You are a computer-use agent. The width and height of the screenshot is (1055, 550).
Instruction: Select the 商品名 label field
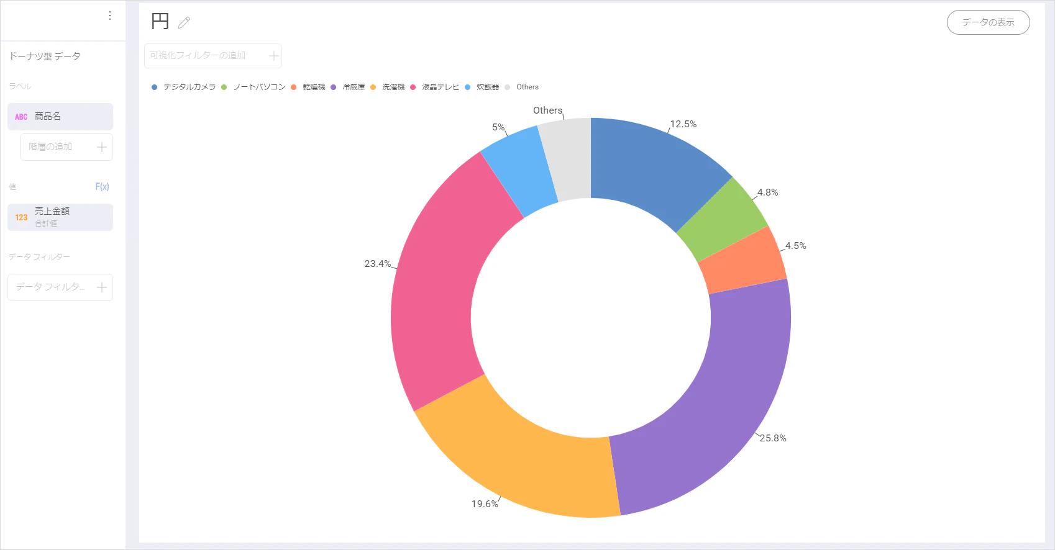coord(60,117)
